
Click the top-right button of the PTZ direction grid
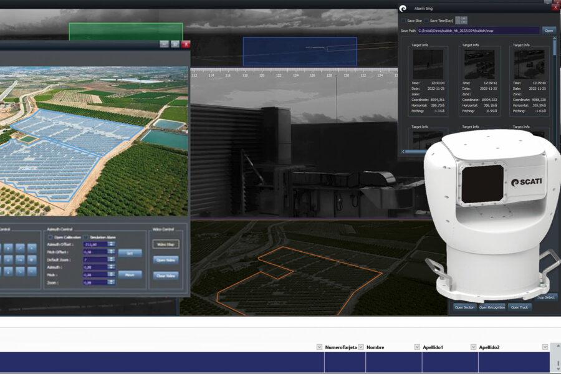32,247
